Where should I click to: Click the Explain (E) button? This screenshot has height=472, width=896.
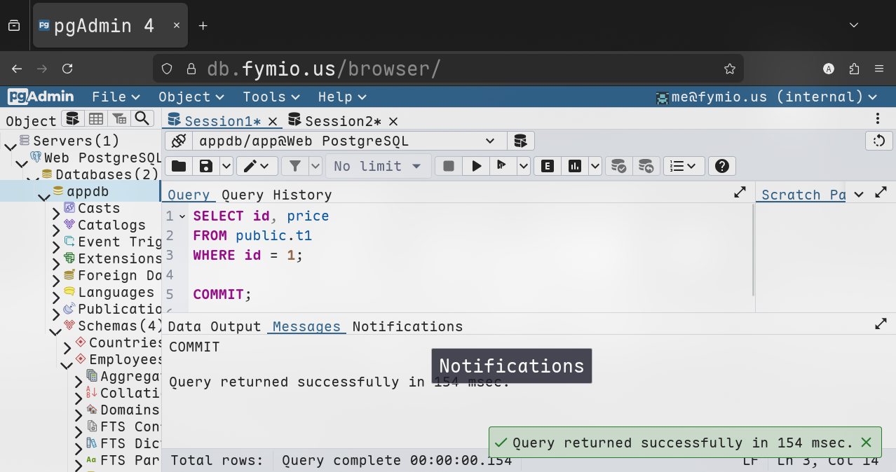pyautogui.click(x=548, y=166)
